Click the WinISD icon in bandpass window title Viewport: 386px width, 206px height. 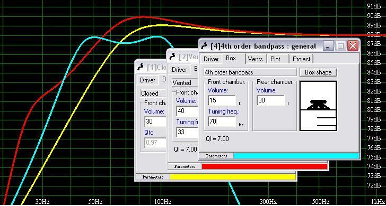pos(204,46)
